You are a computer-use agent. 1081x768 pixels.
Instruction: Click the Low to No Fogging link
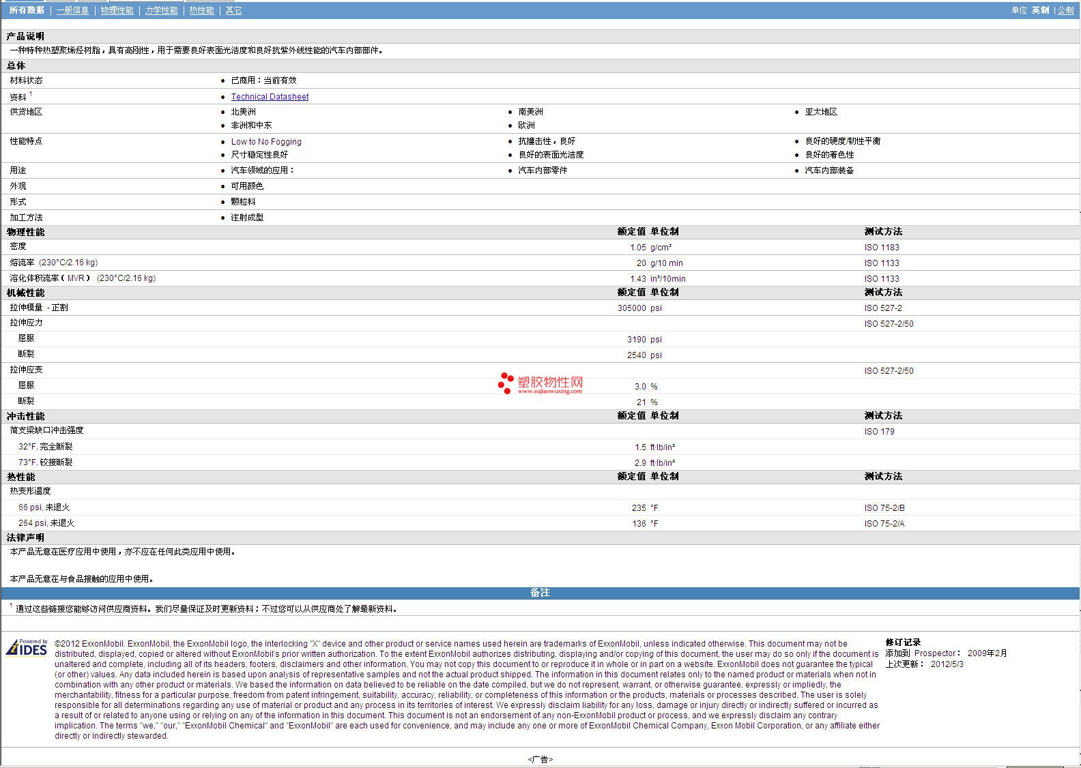[x=266, y=142]
